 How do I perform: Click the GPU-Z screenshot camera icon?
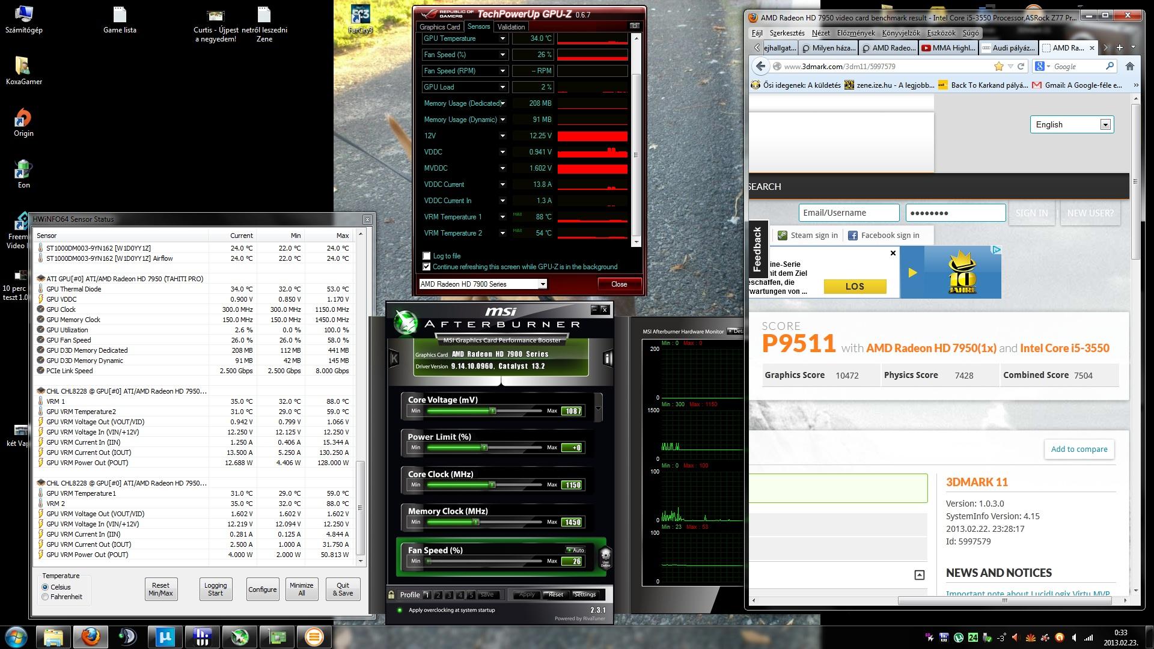point(635,26)
